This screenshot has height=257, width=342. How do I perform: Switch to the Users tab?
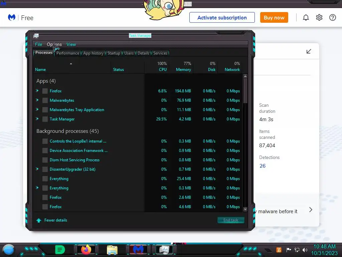point(129,53)
